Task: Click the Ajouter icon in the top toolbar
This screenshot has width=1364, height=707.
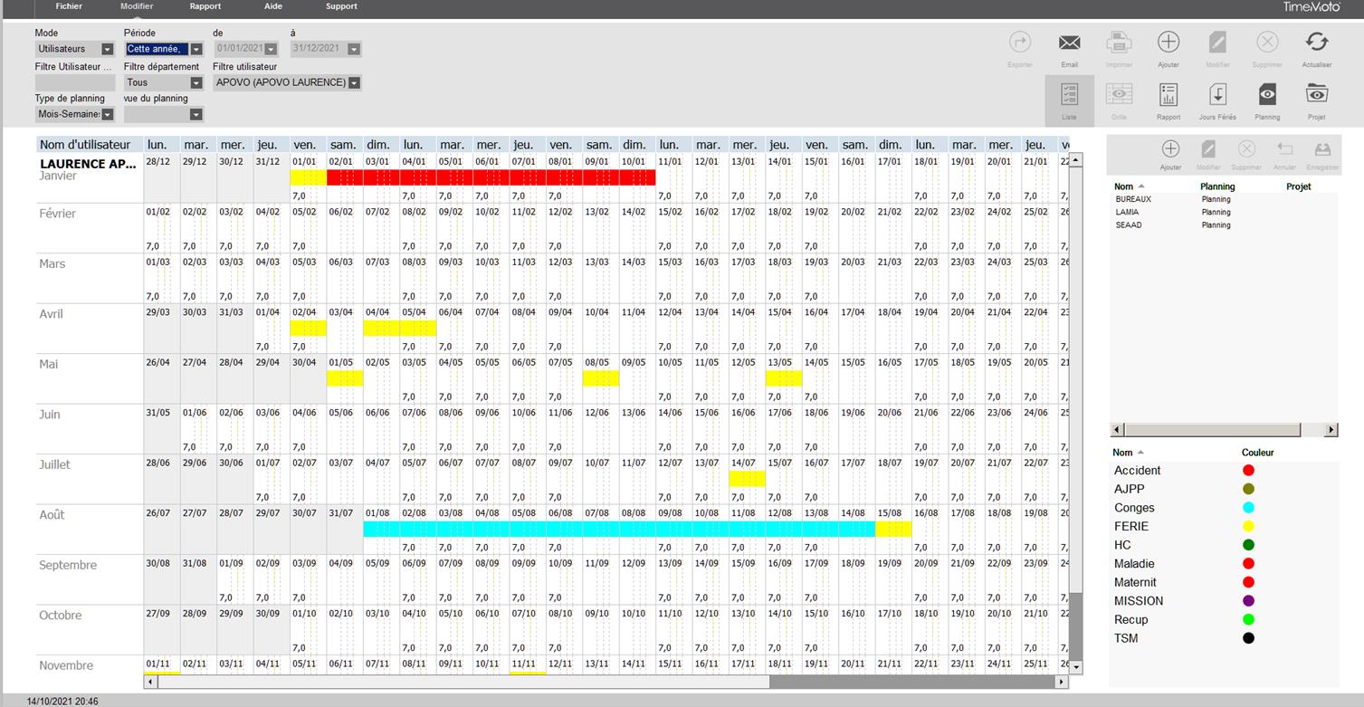Action: tap(1168, 43)
